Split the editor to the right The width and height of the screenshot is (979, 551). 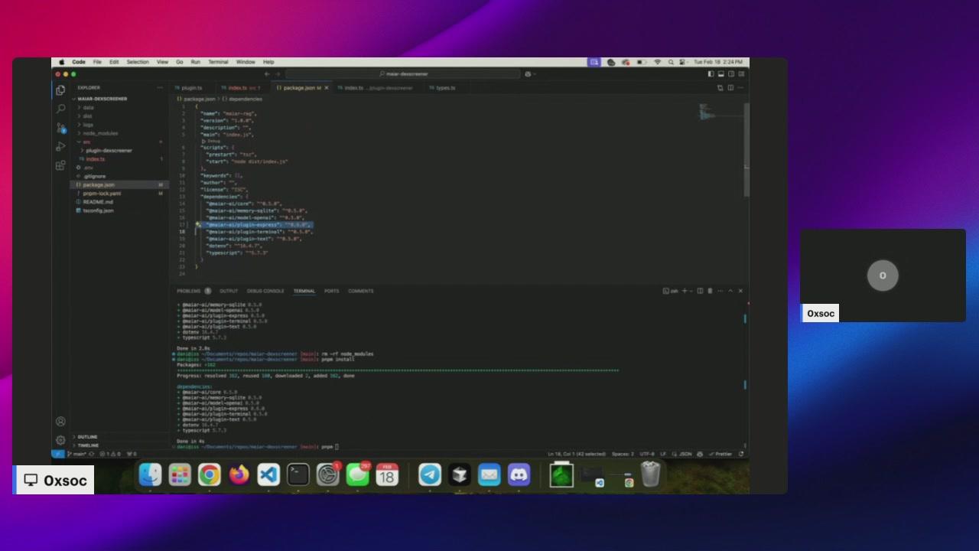[x=730, y=88]
